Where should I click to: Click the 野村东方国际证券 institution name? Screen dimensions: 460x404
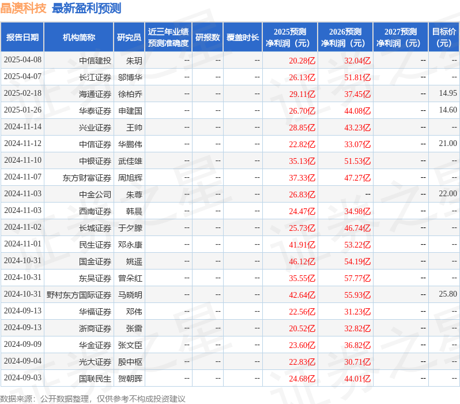click(x=79, y=295)
